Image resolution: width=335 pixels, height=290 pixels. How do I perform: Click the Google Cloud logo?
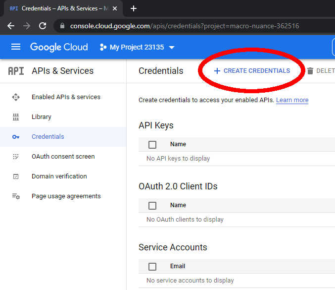59,47
